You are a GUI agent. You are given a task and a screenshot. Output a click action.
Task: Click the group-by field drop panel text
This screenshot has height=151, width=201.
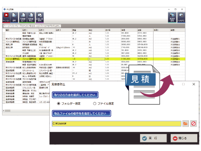coord(32,26)
